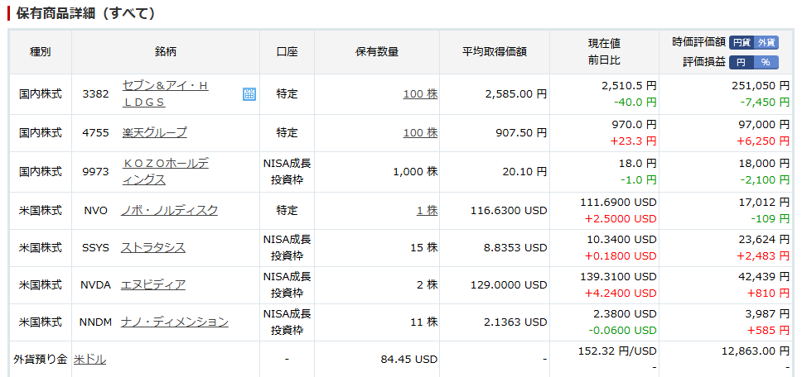Click 評価損益 header label

point(704,62)
